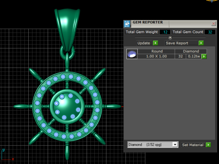The height and width of the screenshot is (164, 219).
Task: Click the 'Diamond' gem type cell
Action: (191, 51)
